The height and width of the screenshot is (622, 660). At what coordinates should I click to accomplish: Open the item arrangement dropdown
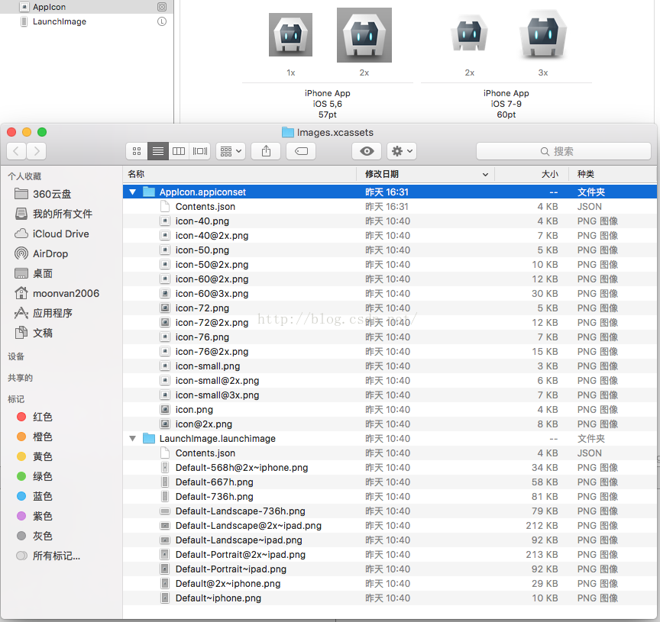click(231, 151)
